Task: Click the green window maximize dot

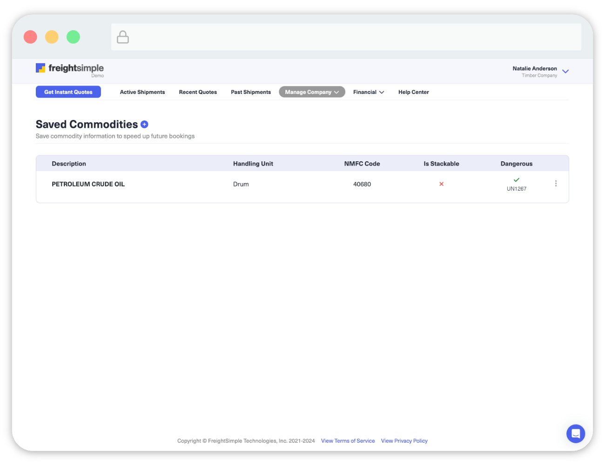Action: click(73, 37)
